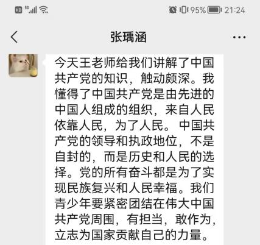The image size is (260, 245).
Task: Tap the message line starting 现民族复兴
Action: (x=135, y=188)
